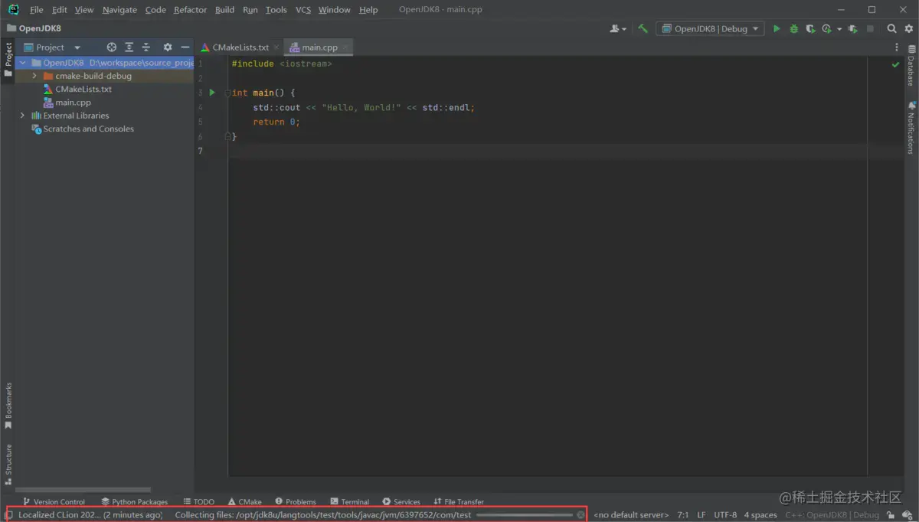Collapse all in the Project panel toolbar
The image size is (919, 522).
click(146, 47)
